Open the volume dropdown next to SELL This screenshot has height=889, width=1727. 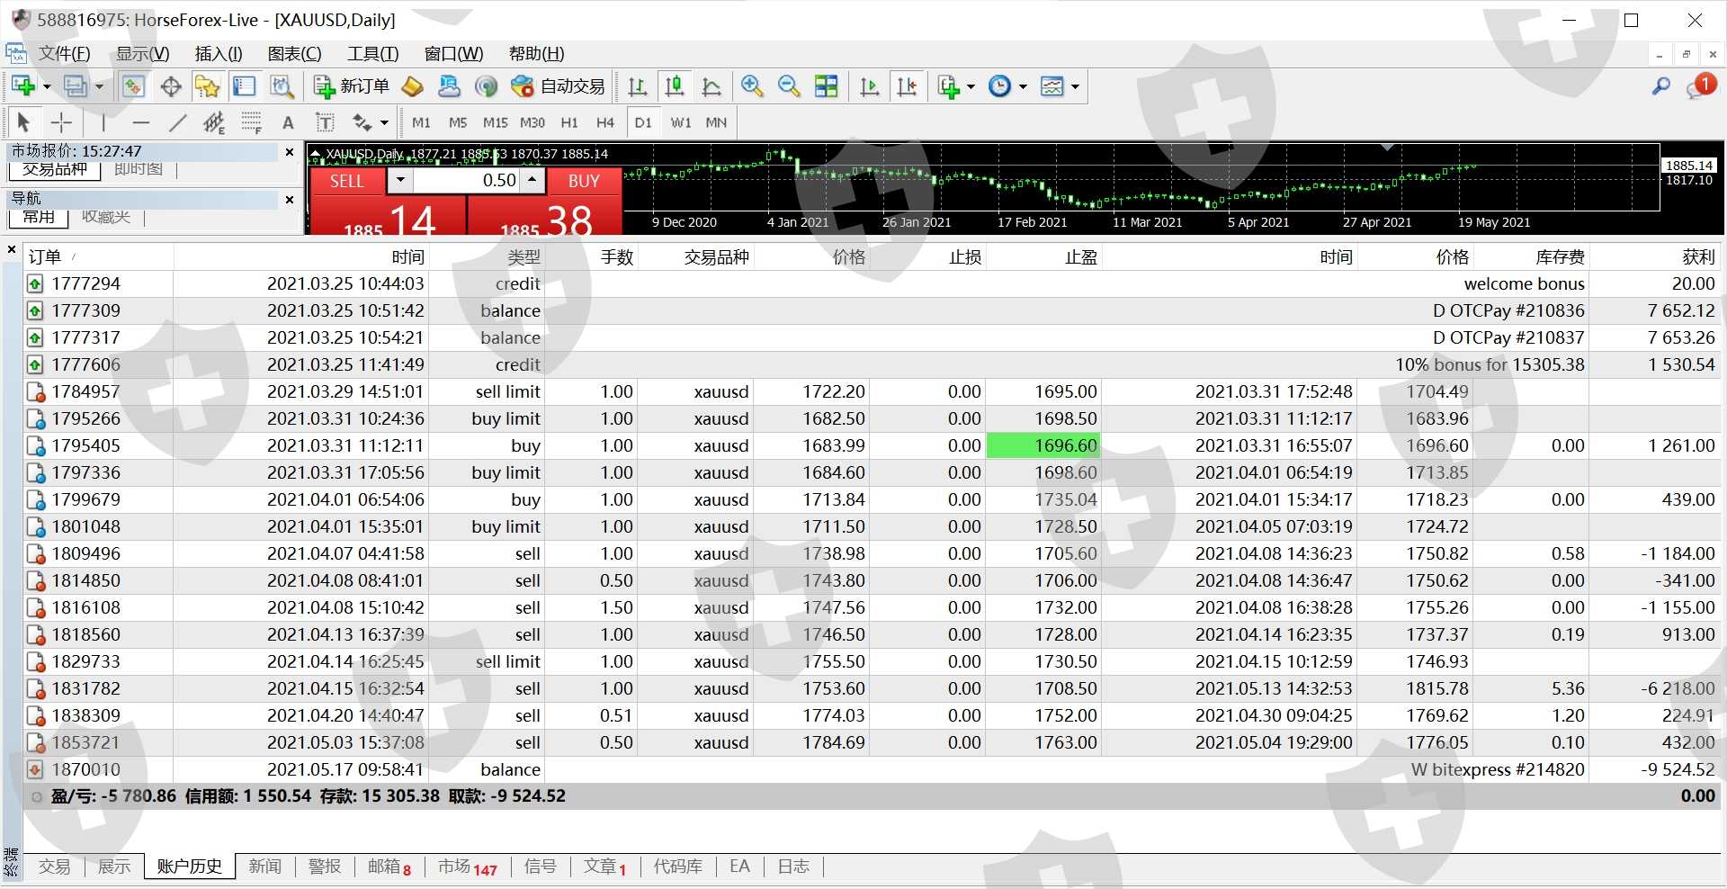click(x=400, y=181)
